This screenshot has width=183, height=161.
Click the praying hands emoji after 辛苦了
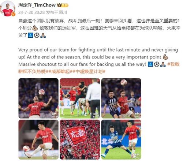(x=43, y=35)
